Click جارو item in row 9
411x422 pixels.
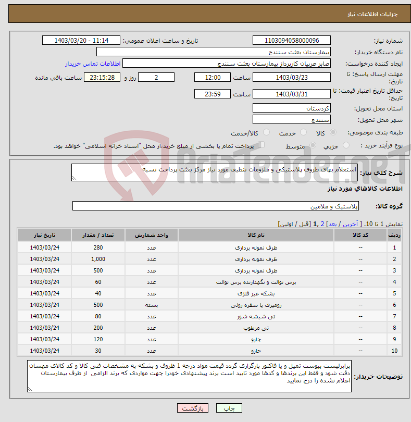point(256,339)
